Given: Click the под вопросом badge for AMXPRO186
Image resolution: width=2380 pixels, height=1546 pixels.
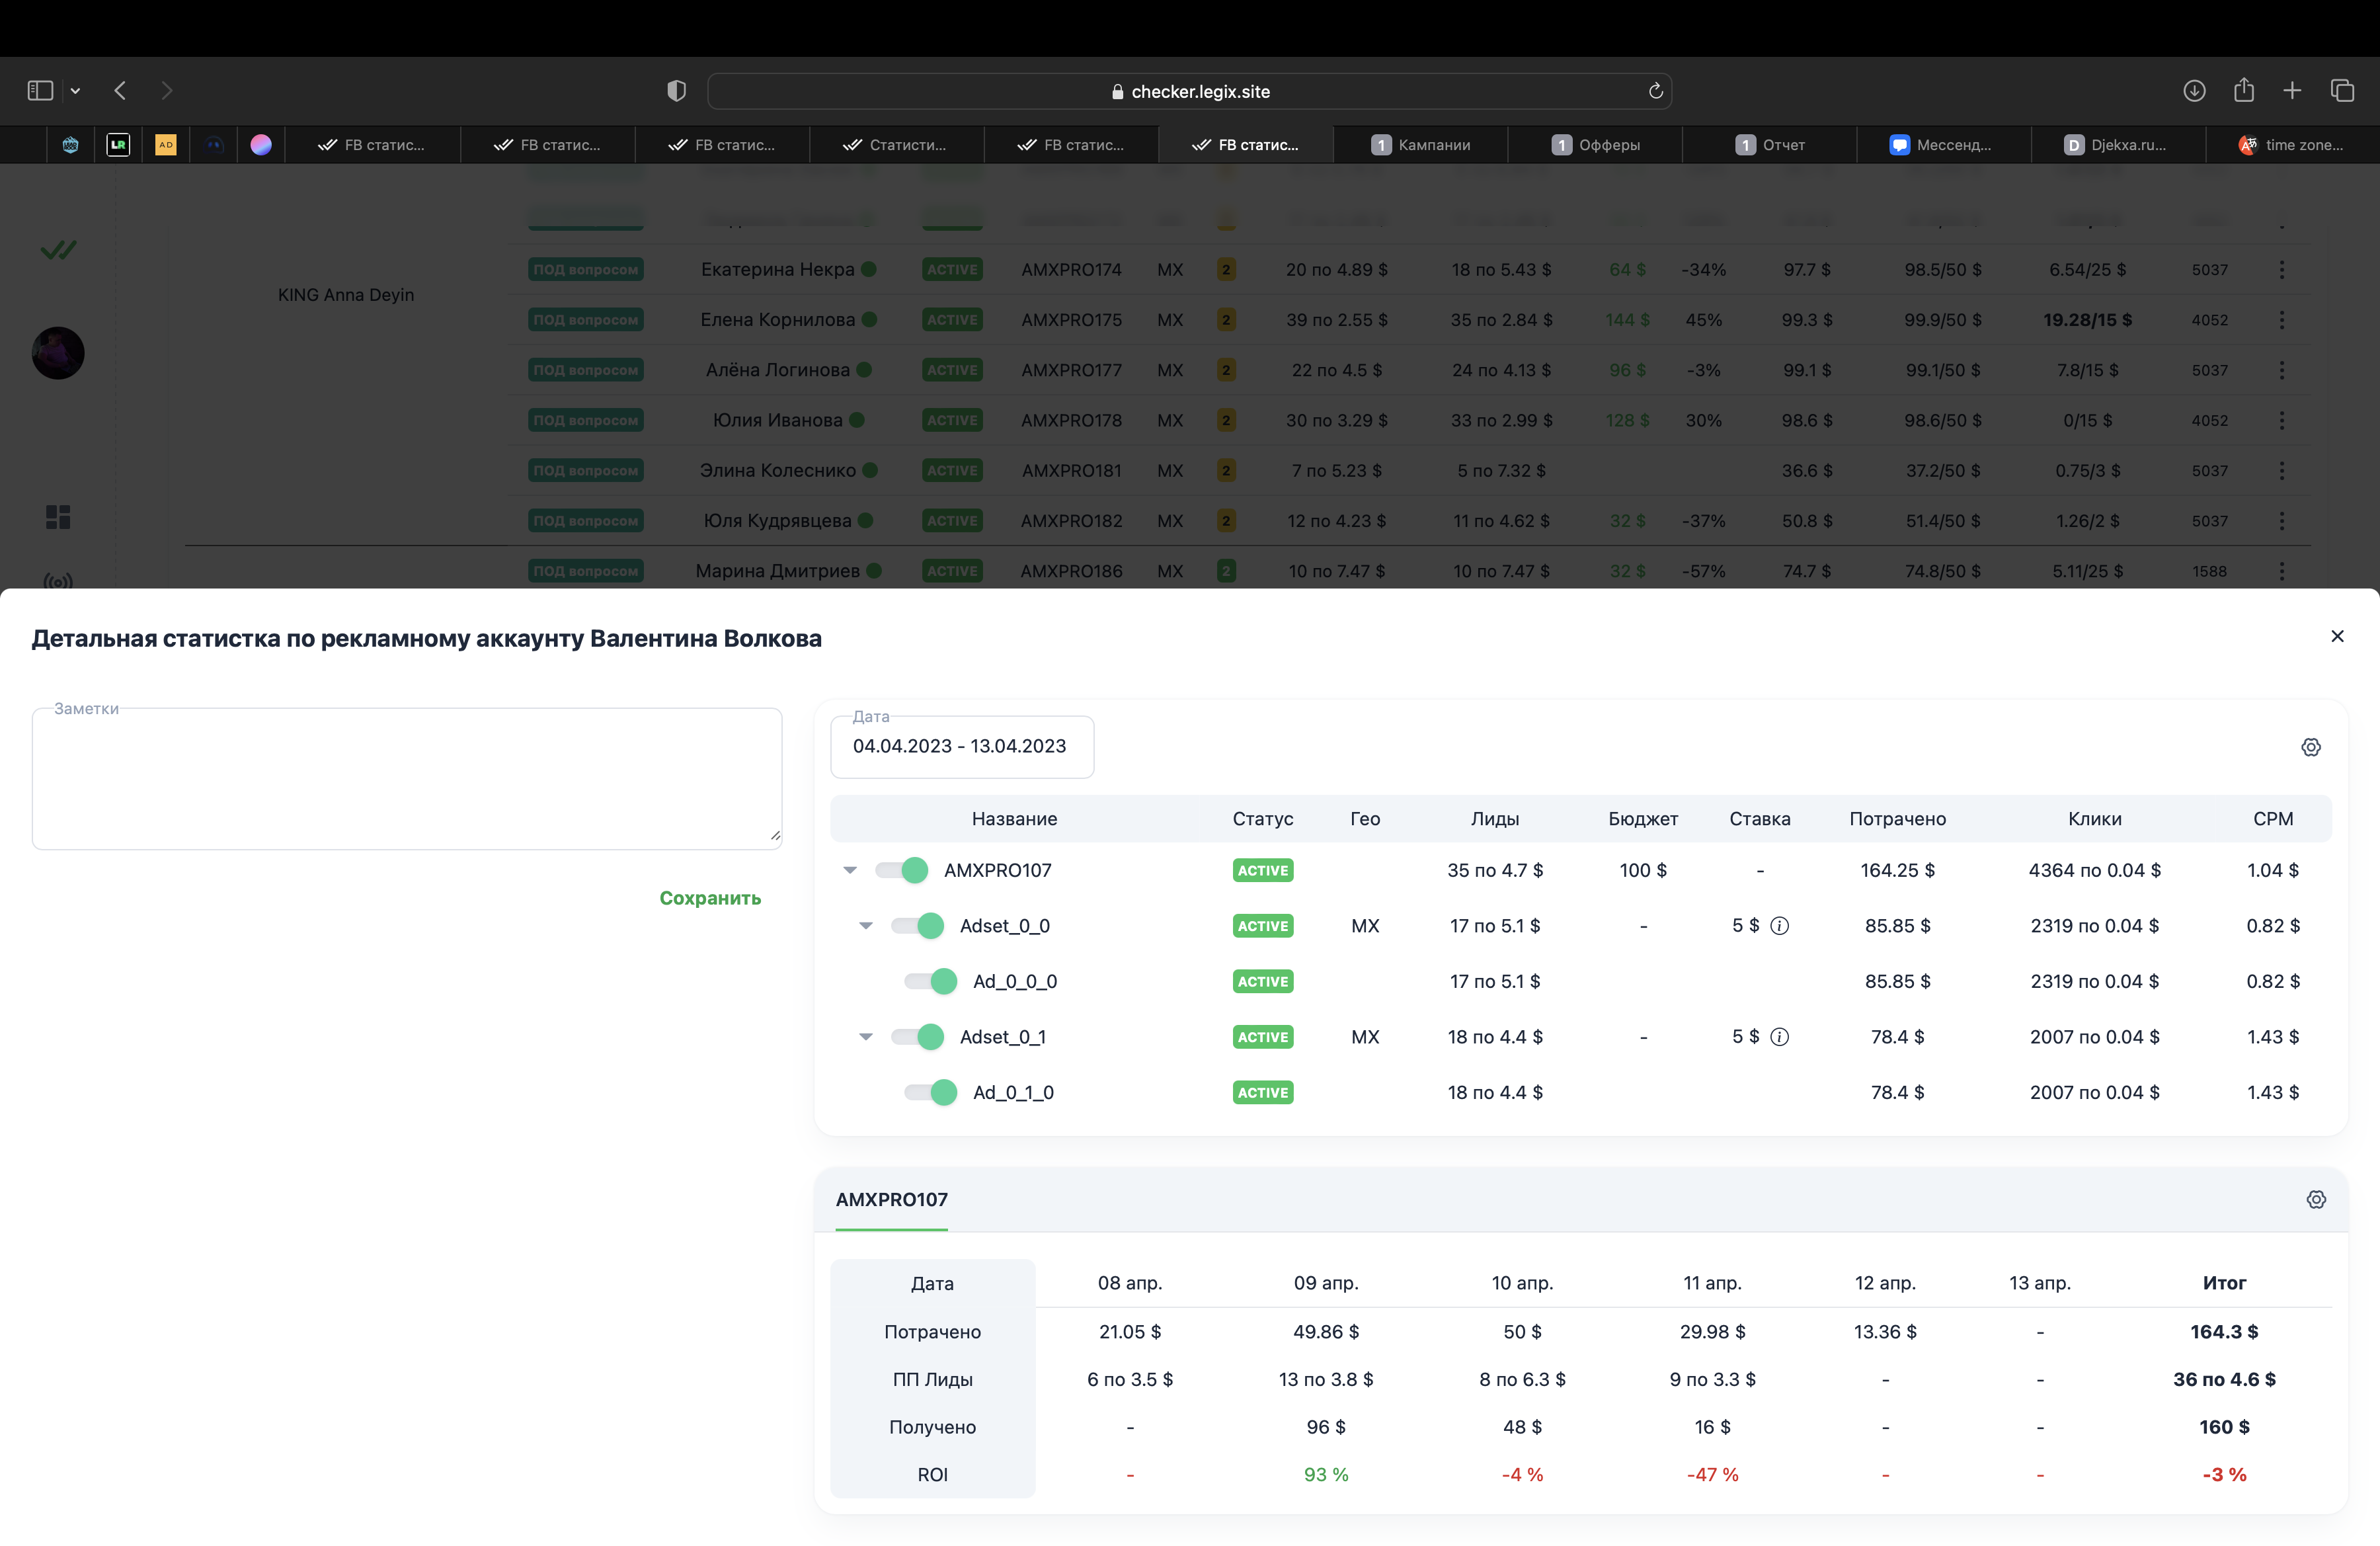Looking at the screenshot, I should click(586, 571).
